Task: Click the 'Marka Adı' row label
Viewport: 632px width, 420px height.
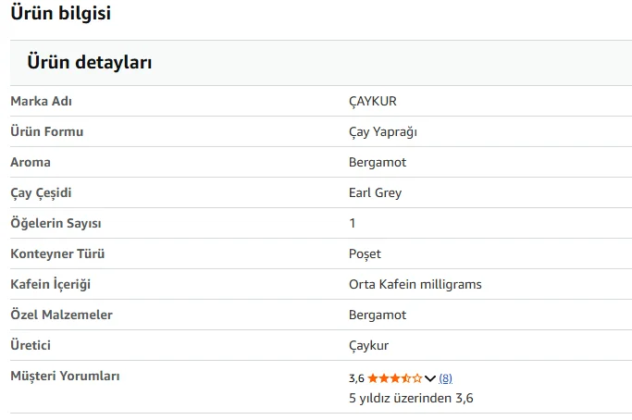Action: click(41, 101)
